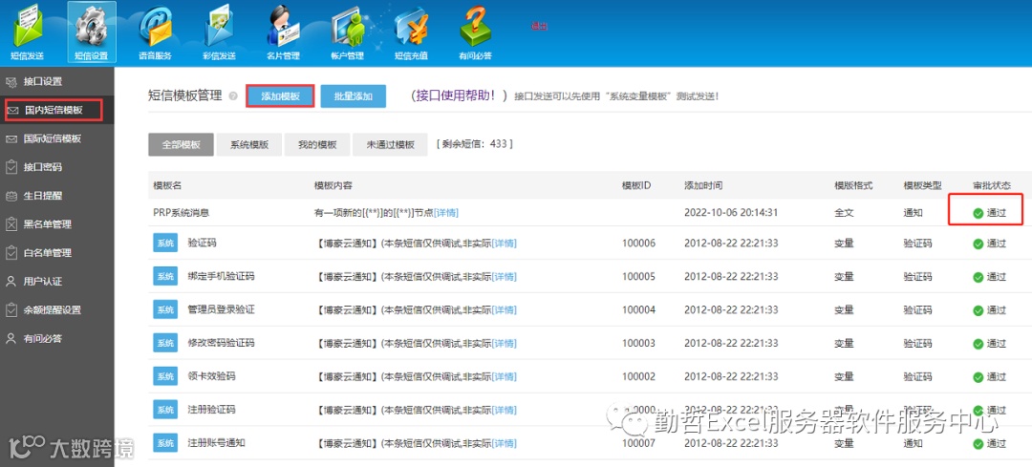Viewport: 1032px width, 467px height.
Task: Click 系统 badge next to 100006's 验证码
Action: [x=165, y=244]
